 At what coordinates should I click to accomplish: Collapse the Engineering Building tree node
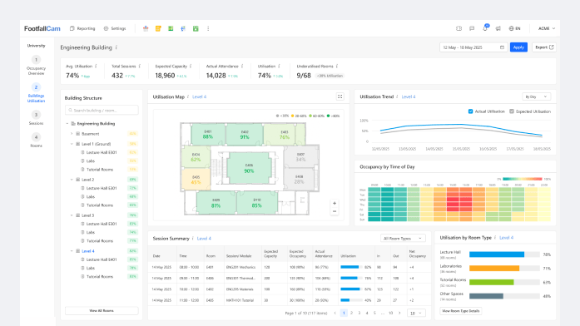(x=67, y=124)
